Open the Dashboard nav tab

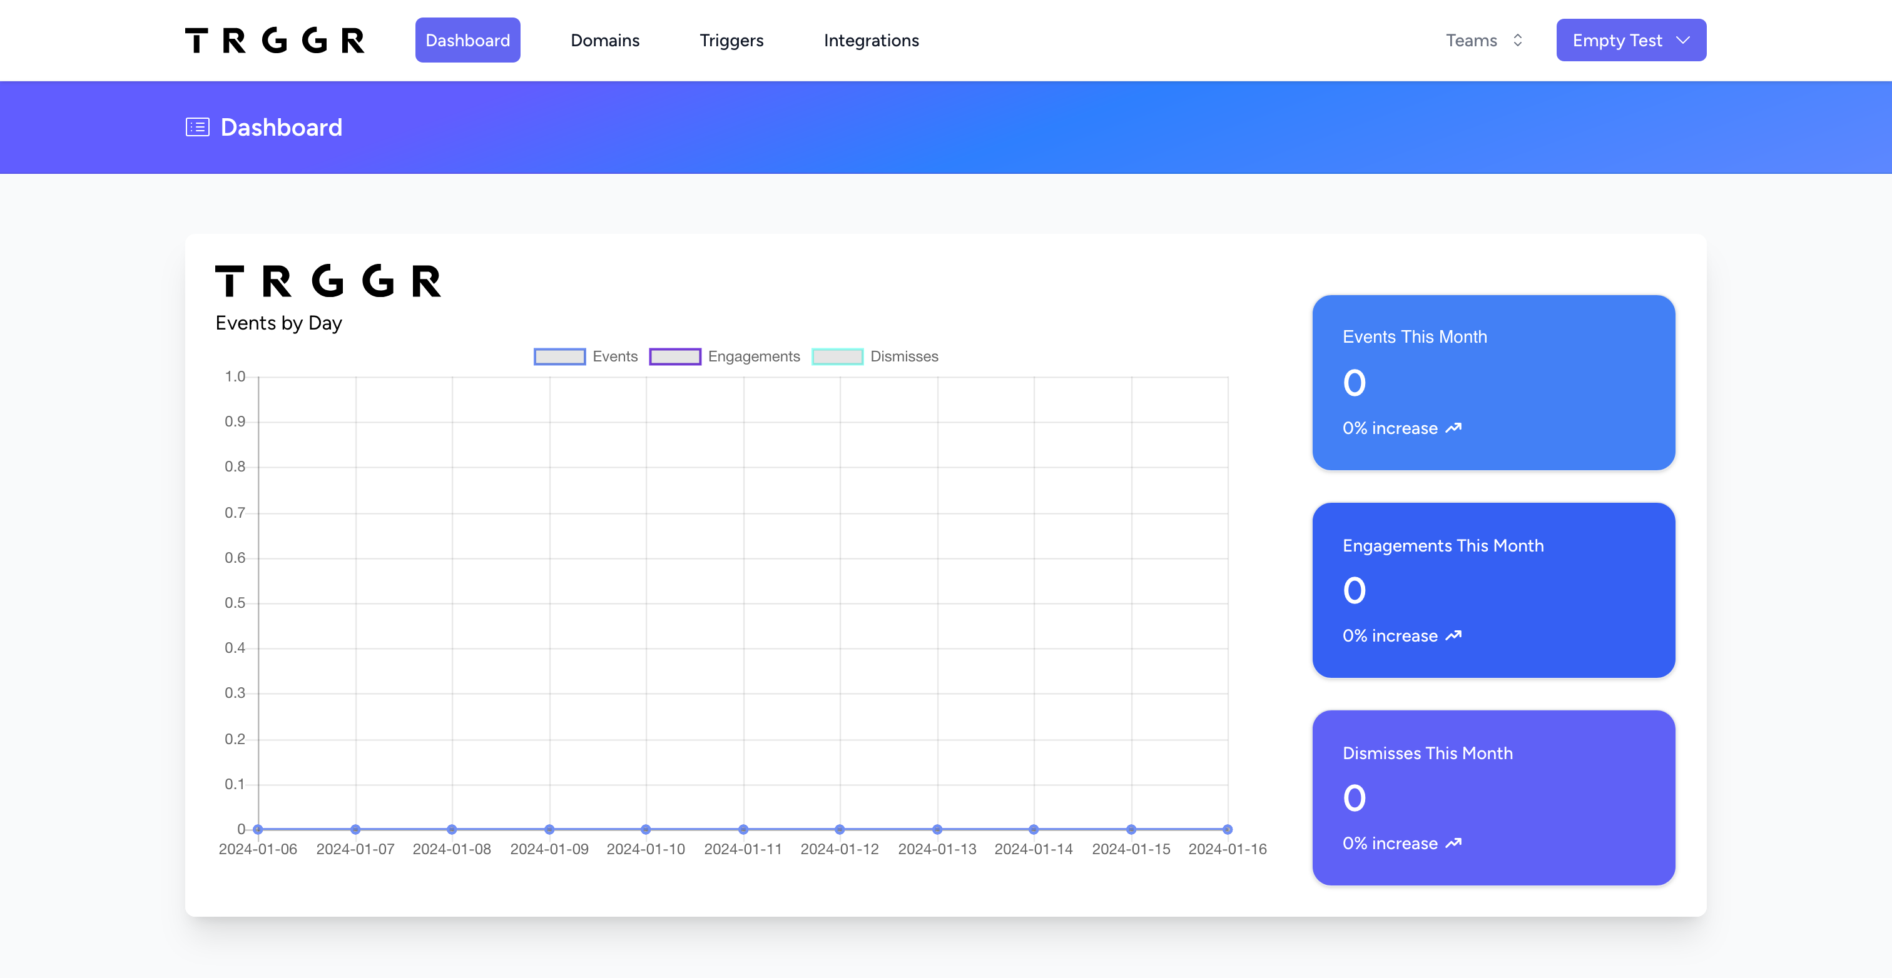click(467, 41)
